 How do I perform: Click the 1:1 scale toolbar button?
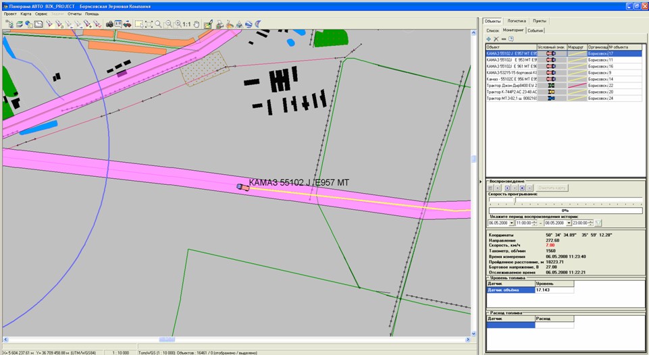click(x=186, y=24)
